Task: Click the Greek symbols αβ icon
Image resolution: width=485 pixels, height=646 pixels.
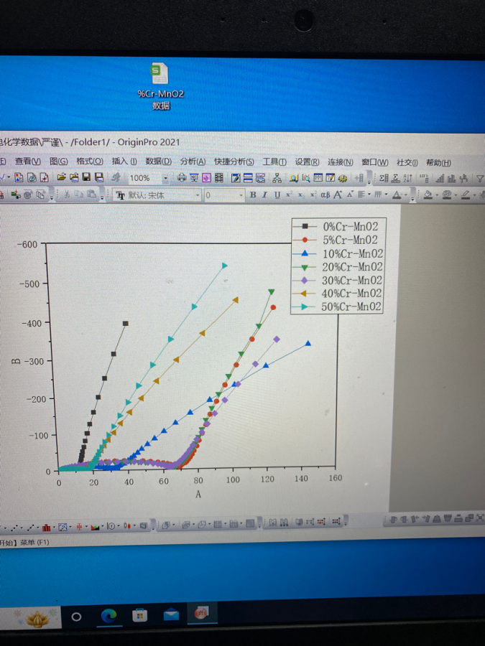Action: coord(325,195)
